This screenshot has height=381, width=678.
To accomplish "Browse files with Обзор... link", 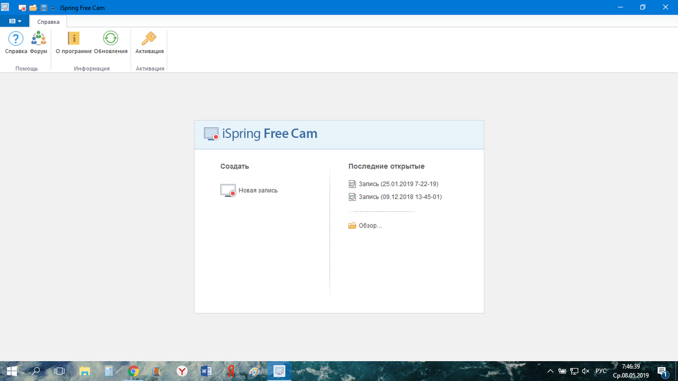I will pyautogui.click(x=366, y=226).
